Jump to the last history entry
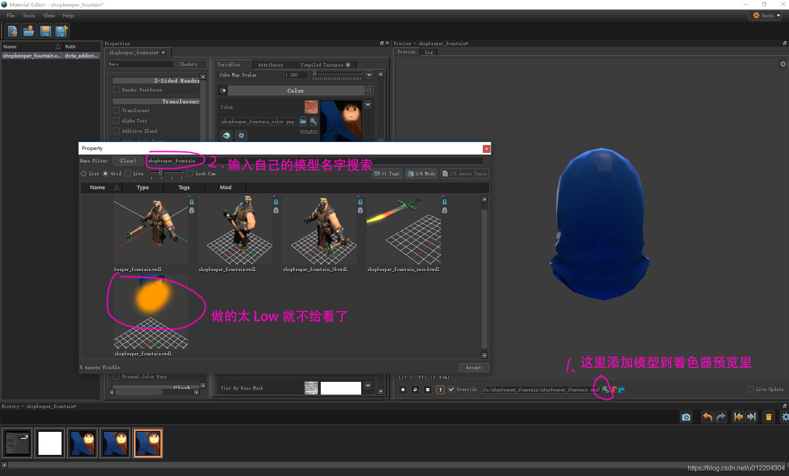 pos(752,417)
